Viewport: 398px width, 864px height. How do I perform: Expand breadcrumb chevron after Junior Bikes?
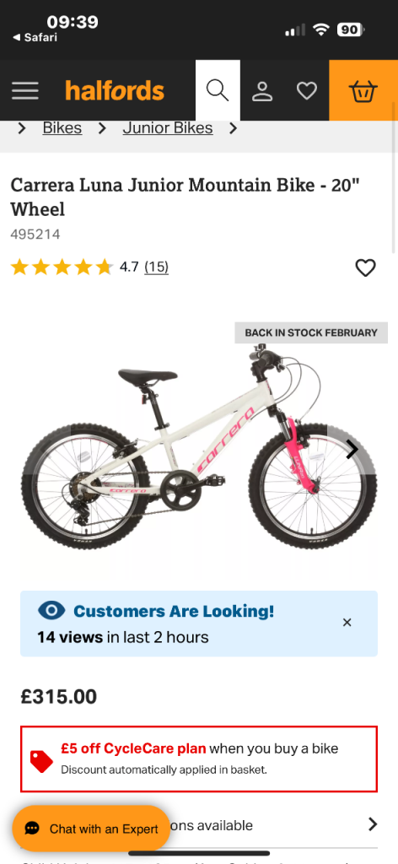[x=233, y=128]
